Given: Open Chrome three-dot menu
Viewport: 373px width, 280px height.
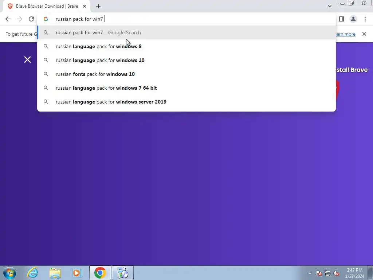Looking at the screenshot, I should pos(365,19).
